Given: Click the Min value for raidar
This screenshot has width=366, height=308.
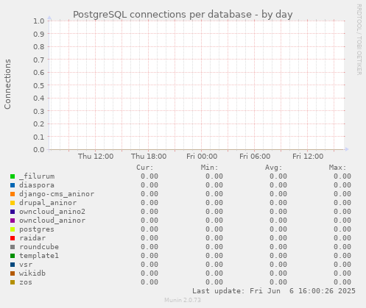Looking at the screenshot, I should (214, 238).
